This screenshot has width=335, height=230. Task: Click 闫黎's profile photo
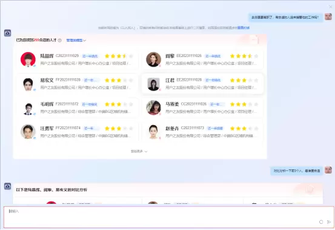[x=153, y=59]
